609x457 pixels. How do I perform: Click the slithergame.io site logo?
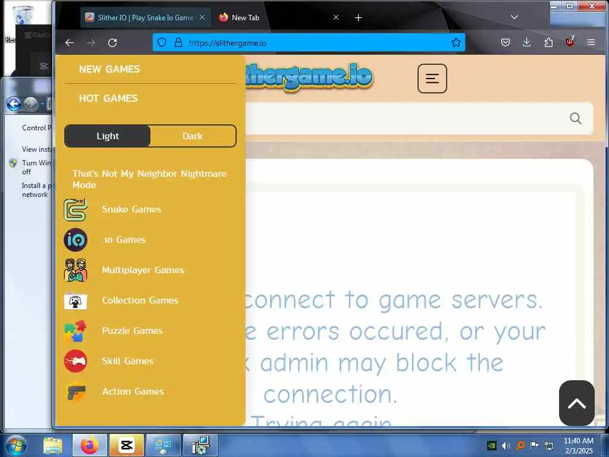click(309, 77)
